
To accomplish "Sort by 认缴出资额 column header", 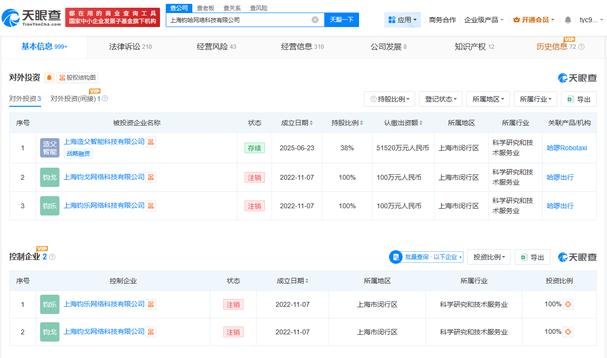I will [403, 123].
